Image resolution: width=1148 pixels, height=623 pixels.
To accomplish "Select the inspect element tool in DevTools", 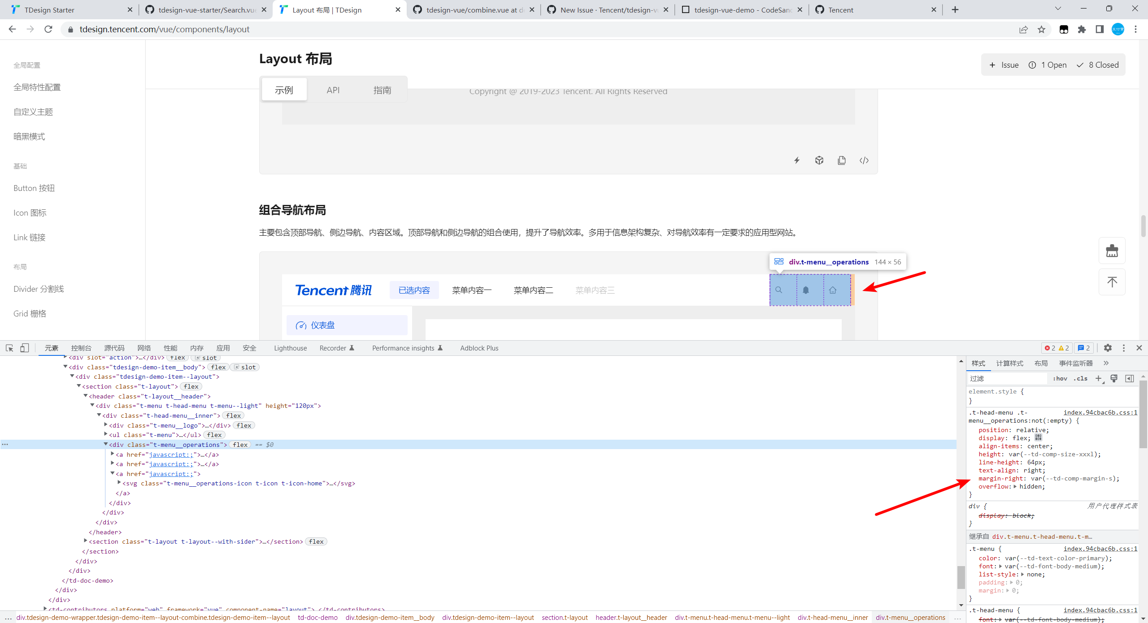I will point(9,348).
